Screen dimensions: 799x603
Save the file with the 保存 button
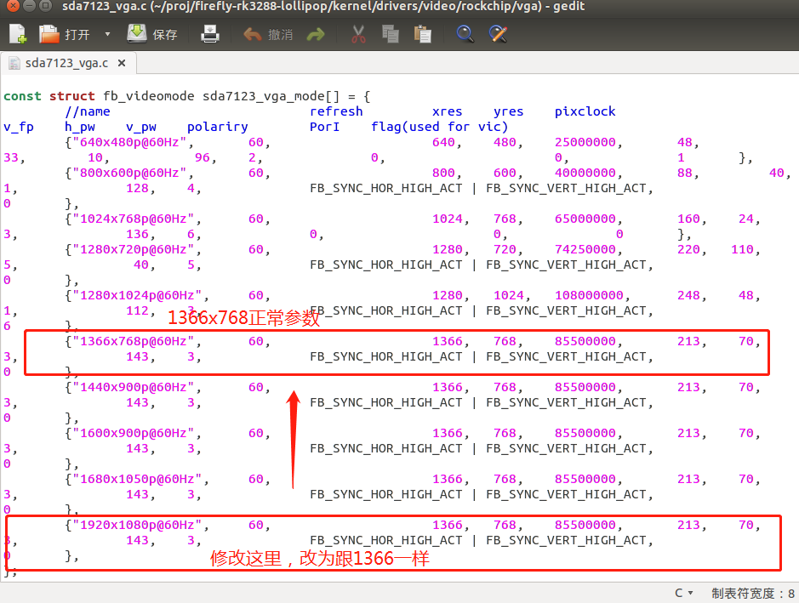click(x=152, y=34)
